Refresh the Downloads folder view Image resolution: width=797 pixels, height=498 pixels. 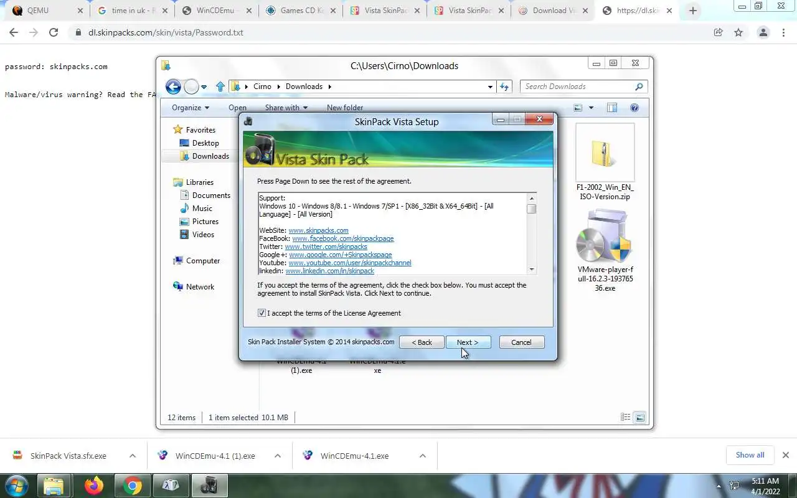point(504,87)
